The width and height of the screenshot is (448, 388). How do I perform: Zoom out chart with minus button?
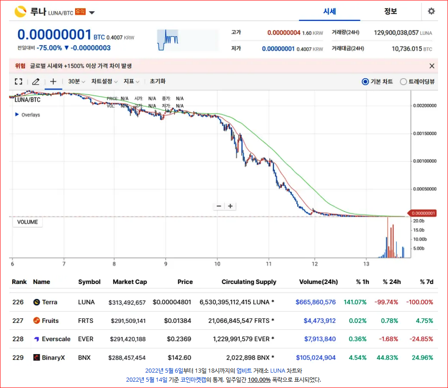(x=219, y=206)
